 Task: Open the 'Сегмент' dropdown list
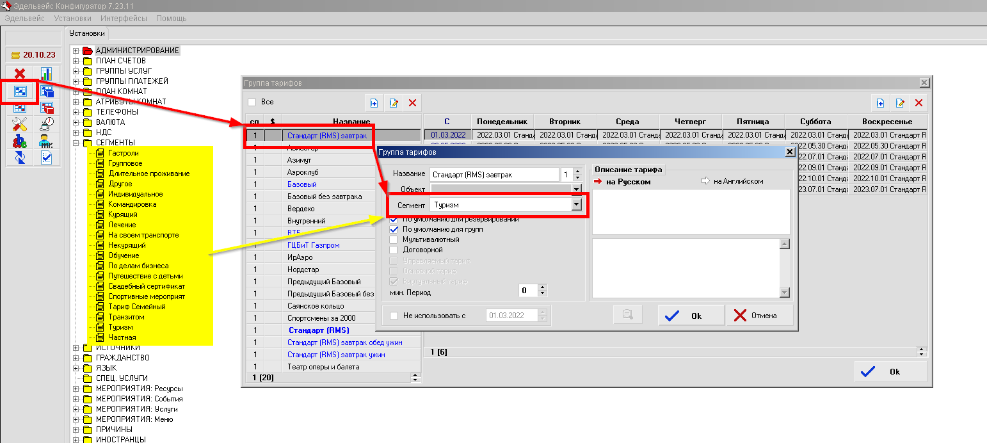pyautogui.click(x=576, y=205)
